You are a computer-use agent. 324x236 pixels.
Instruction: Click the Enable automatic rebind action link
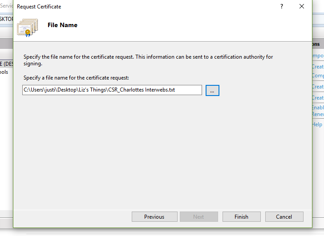(x=317, y=108)
